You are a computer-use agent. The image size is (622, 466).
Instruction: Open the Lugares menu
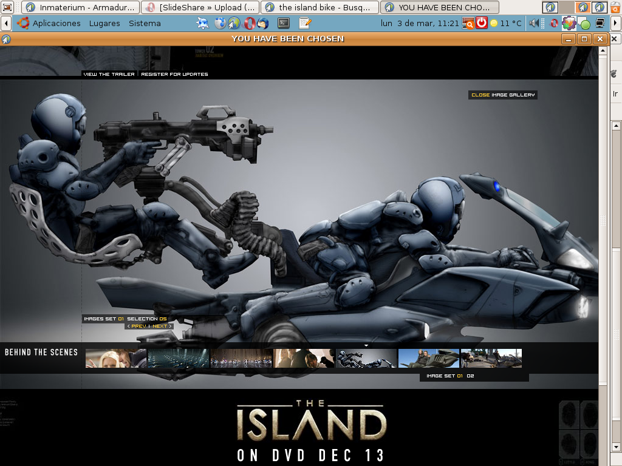(104, 23)
